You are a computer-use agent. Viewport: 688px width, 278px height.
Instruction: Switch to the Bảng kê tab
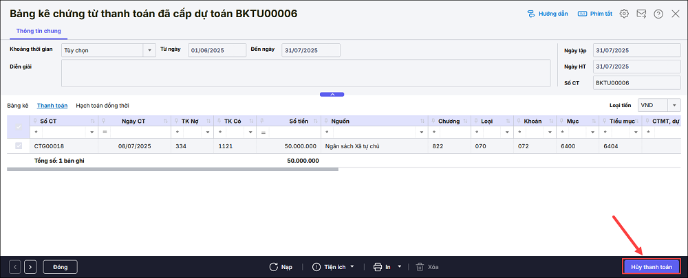pyautogui.click(x=18, y=106)
